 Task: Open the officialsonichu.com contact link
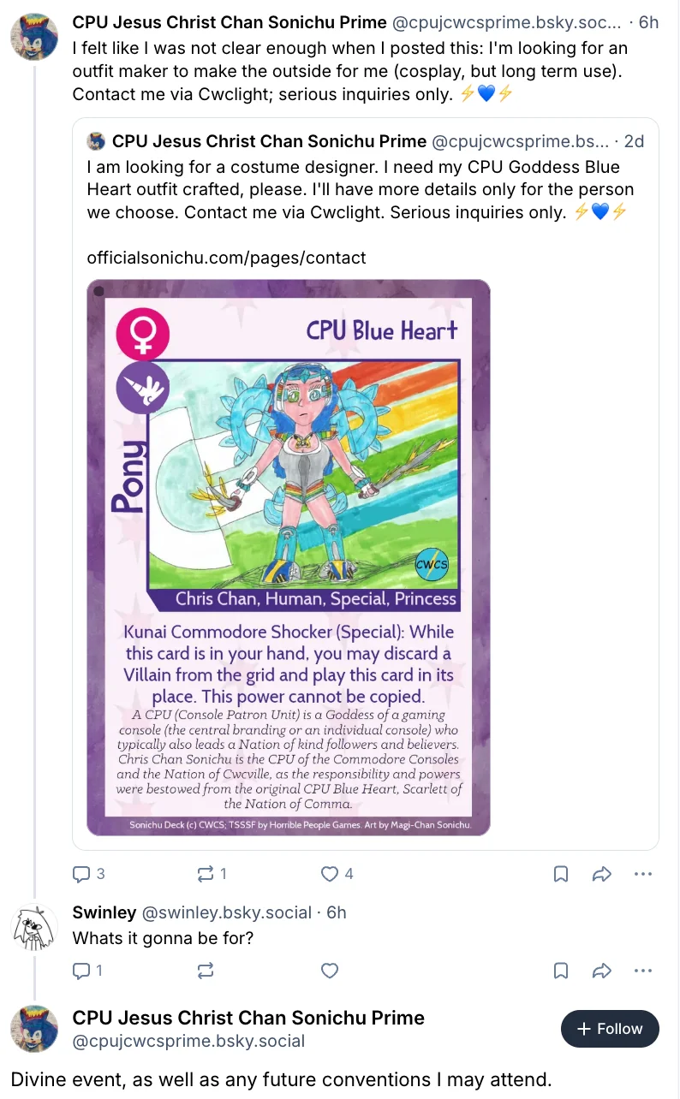click(226, 258)
